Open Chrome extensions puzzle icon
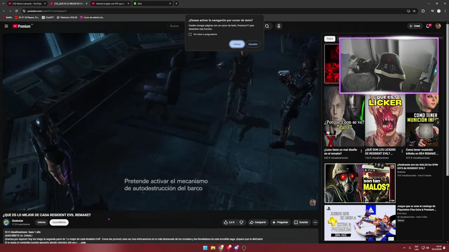The height and width of the screenshot is (252, 449). click(x=423, y=11)
